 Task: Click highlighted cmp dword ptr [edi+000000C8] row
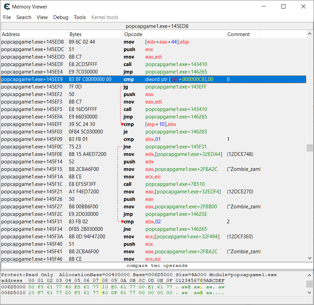click(153, 79)
